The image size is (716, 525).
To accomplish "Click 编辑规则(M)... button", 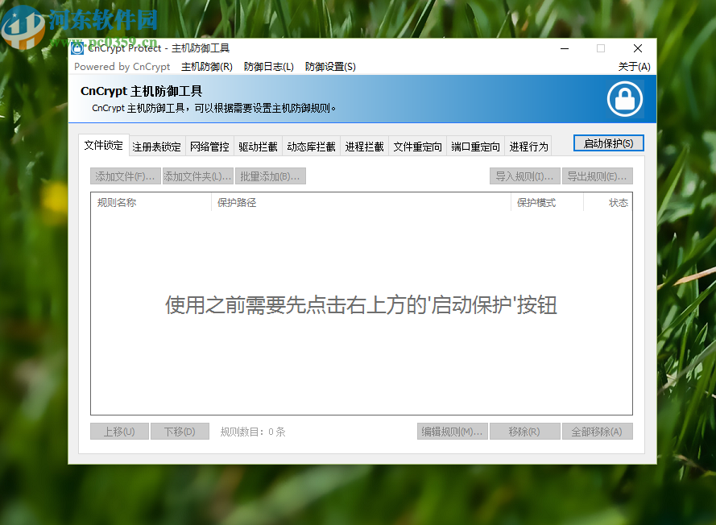I will coord(452,432).
